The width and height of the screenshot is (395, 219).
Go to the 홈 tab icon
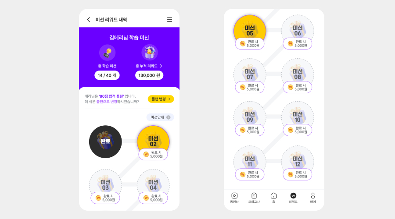(x=273, y=196)
